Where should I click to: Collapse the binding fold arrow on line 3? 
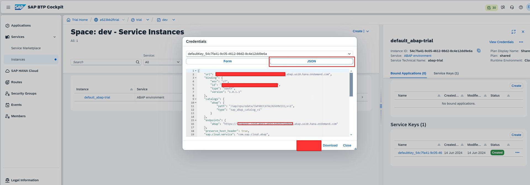[196, 78]
